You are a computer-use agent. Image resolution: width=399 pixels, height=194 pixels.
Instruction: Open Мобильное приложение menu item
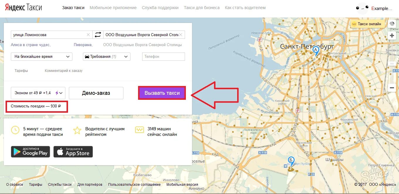coord(113,8)
